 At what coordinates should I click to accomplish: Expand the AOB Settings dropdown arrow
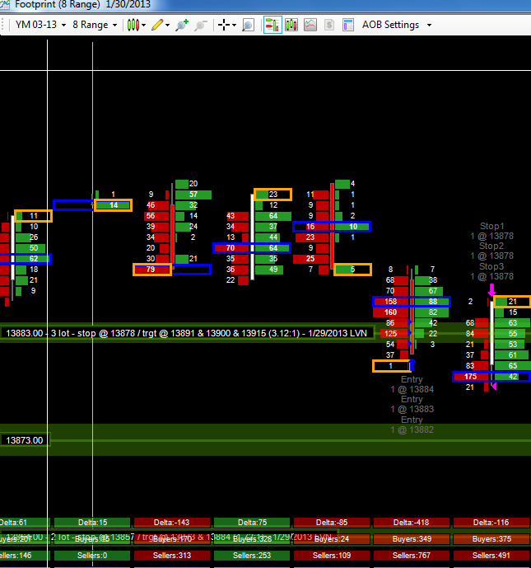coord(430,25)
